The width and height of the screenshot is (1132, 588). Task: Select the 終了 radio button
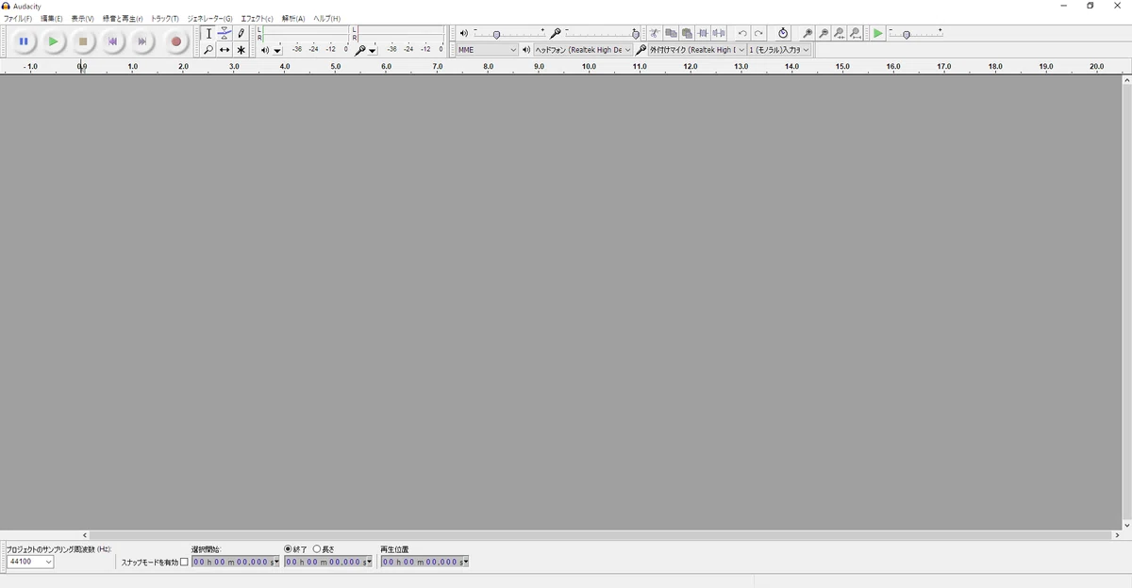coord(288,549)
